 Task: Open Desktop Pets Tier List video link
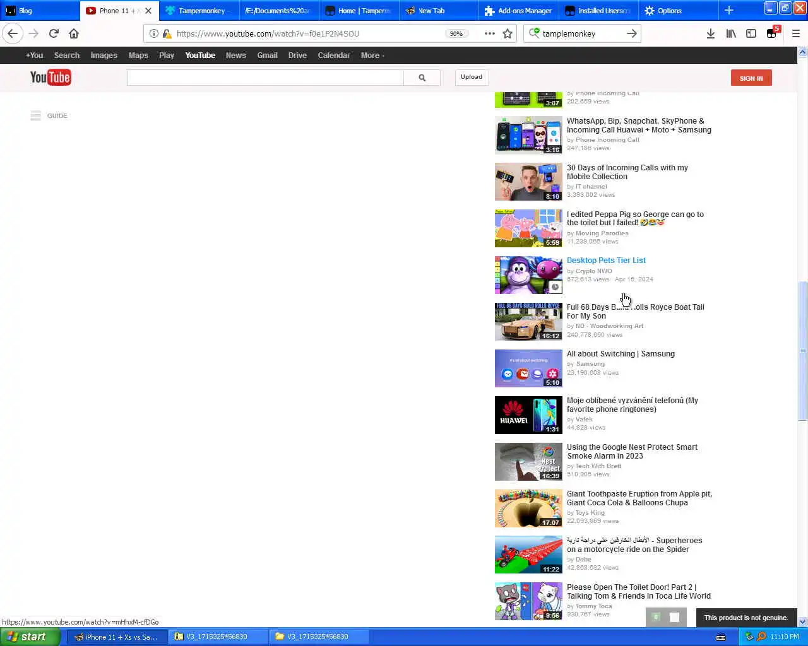pyautogui.click(x=606, y=261)
